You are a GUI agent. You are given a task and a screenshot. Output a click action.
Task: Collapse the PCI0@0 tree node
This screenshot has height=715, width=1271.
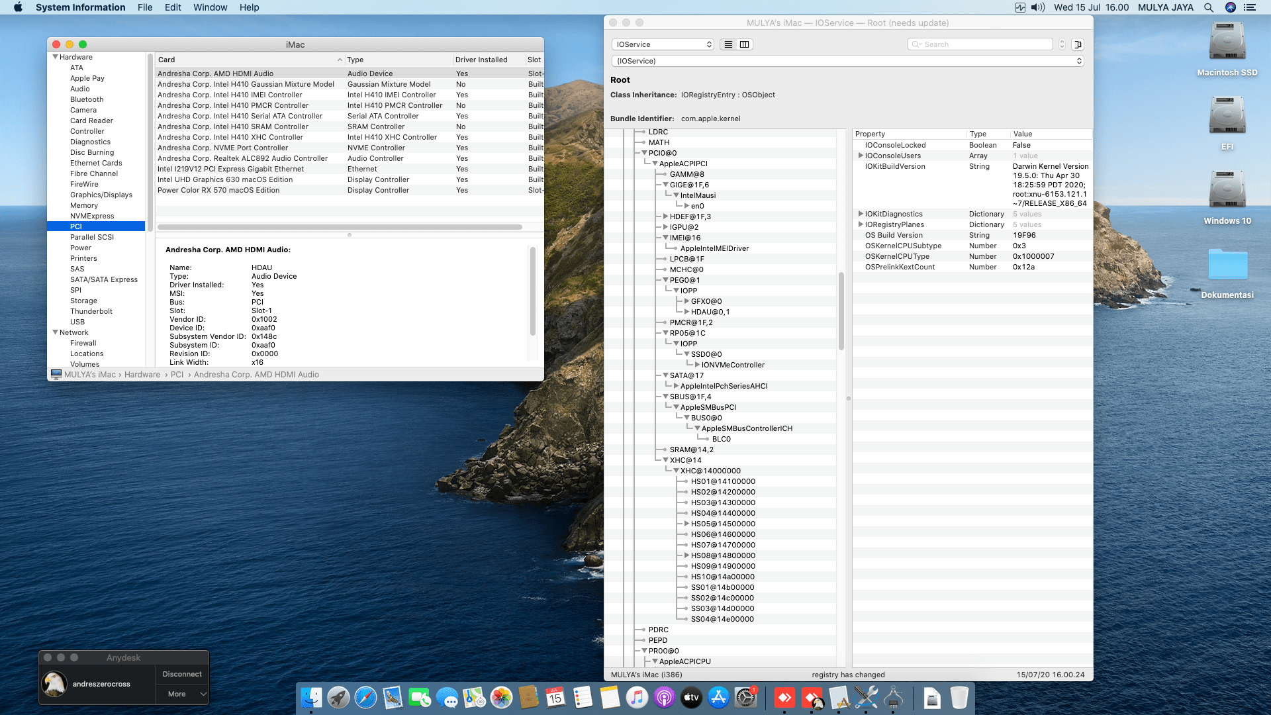(644, 153)
